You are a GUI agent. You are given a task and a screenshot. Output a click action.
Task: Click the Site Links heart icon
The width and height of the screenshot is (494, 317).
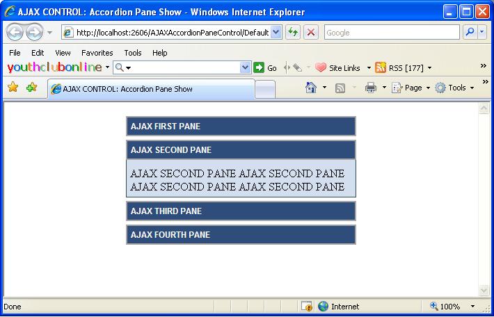321,67
